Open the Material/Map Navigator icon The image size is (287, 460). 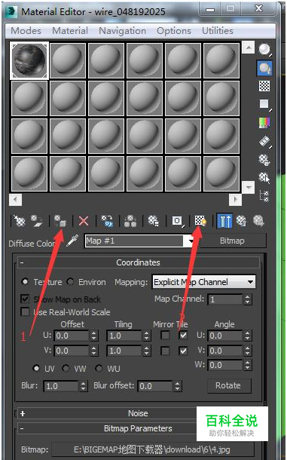(x=264, y=196)
